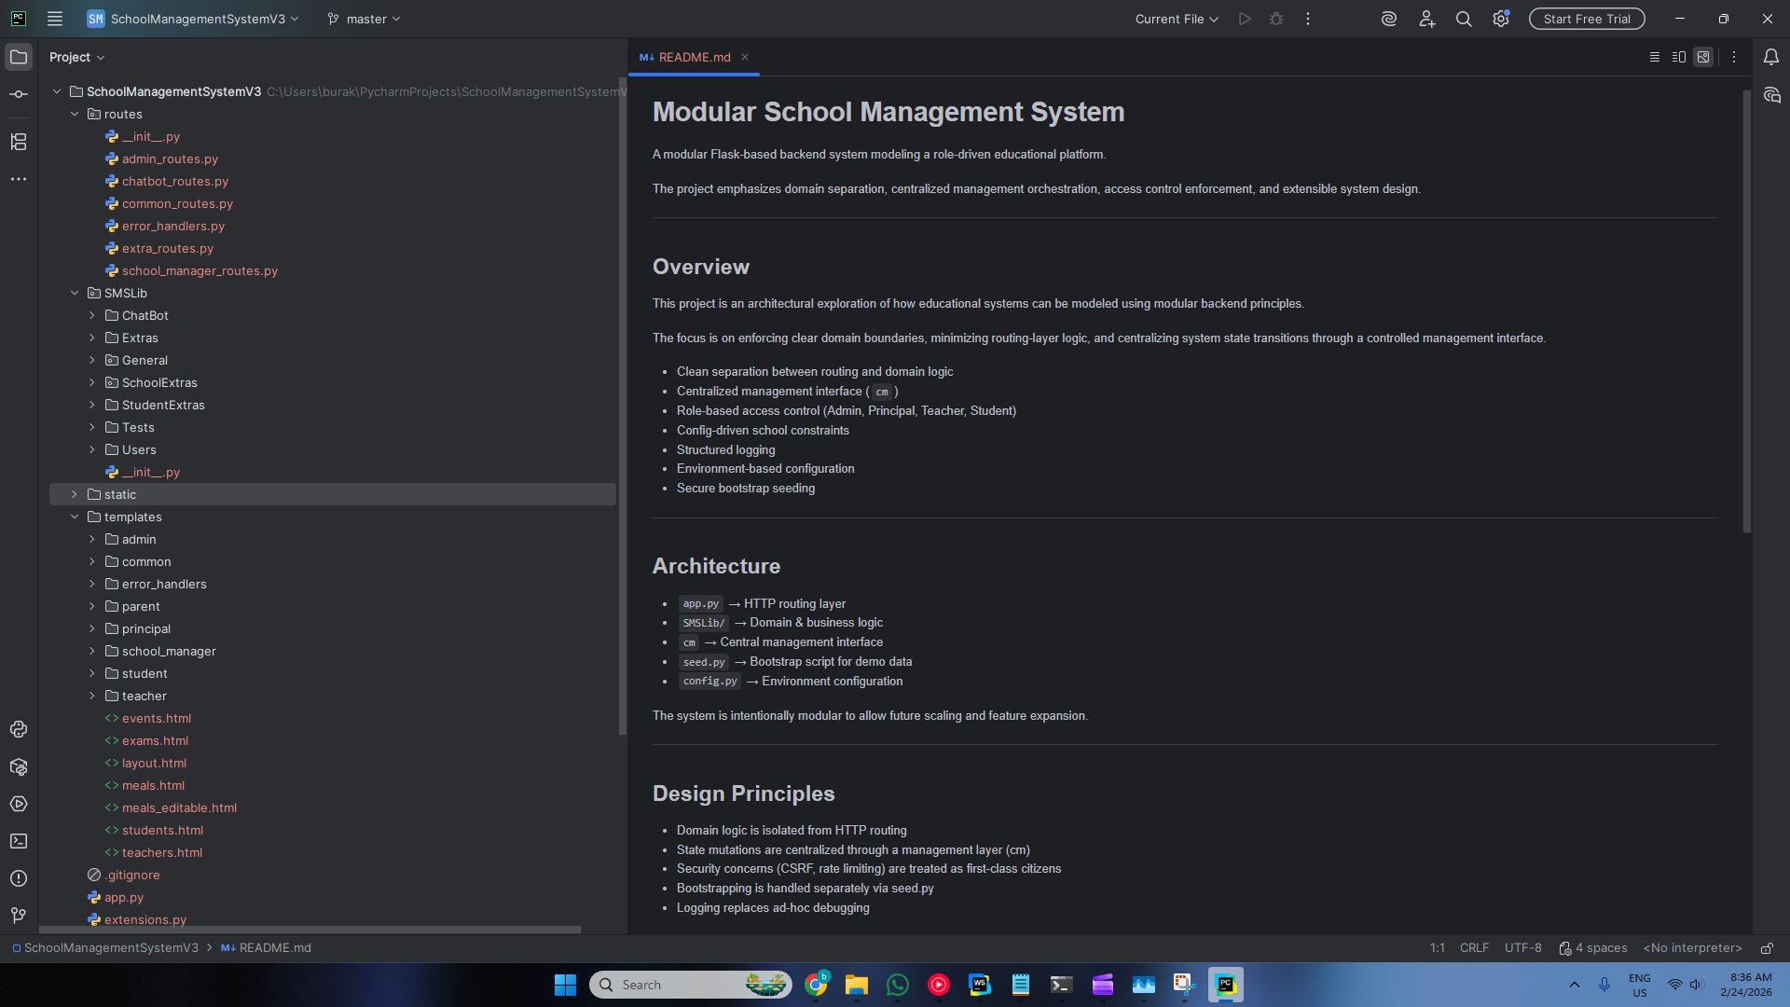Collapse the SMSLib folder
Viewport: 1790px width, 1007px height.
(75, 293)
